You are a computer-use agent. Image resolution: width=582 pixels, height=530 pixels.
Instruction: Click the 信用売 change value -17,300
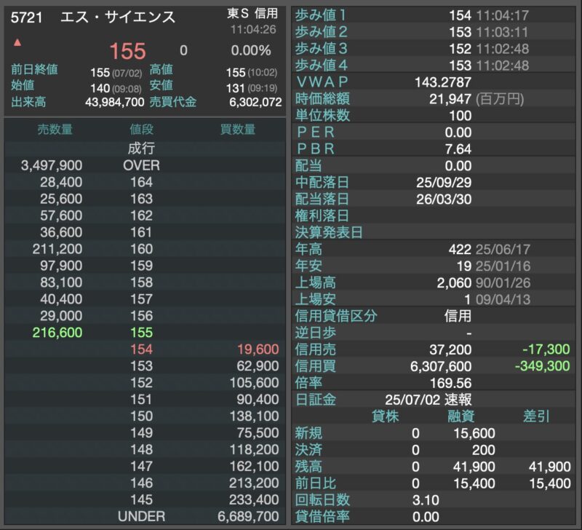pyautogui.click(x=546, y=349)
